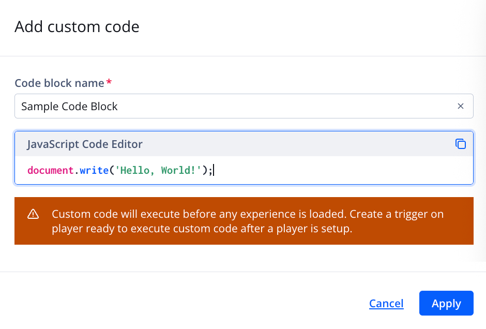Viewport: 486px width, 329px height.
Task: Place cursor after the code's semicolon
Action: click(x=213, y=170)
